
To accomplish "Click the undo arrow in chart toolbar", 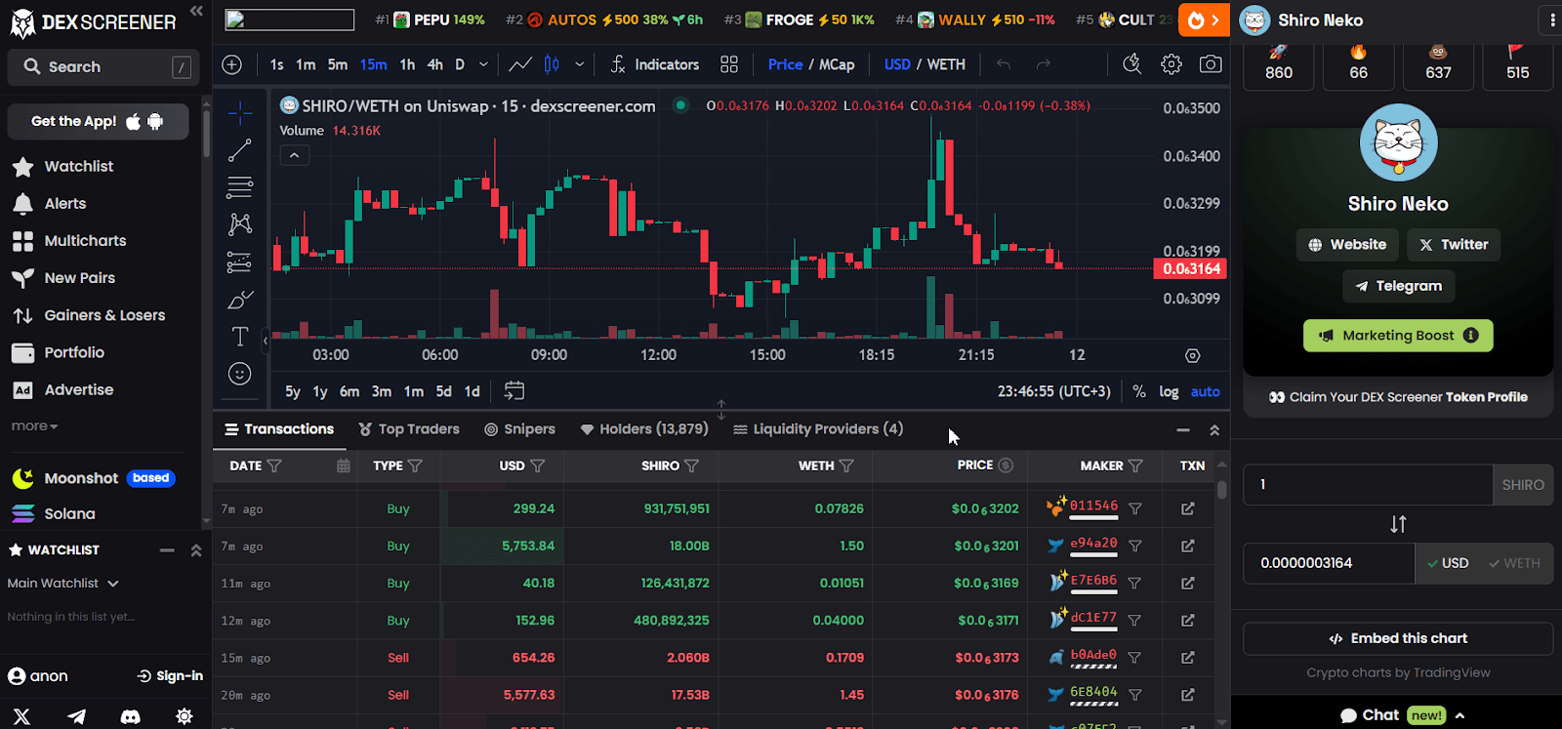I will point(1004,64).
